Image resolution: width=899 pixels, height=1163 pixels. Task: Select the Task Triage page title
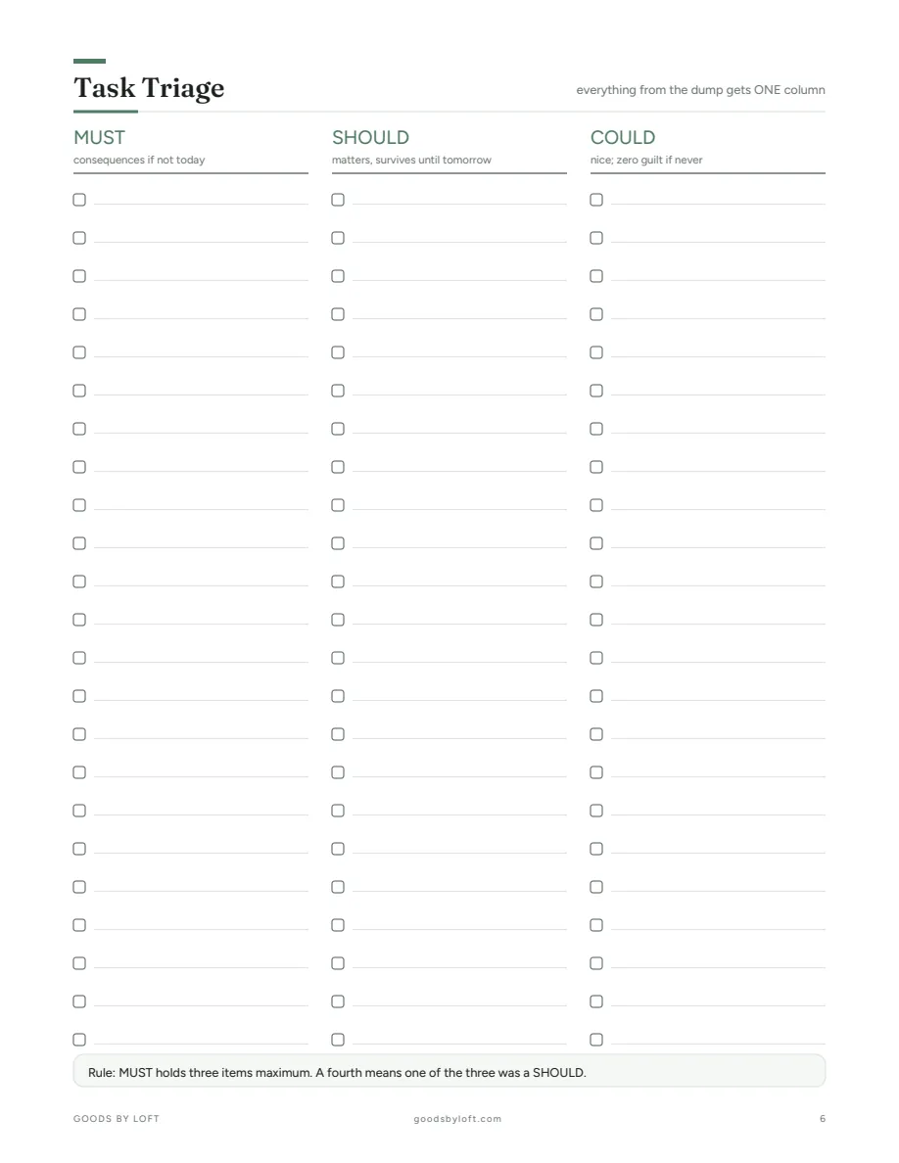point(149,87)
